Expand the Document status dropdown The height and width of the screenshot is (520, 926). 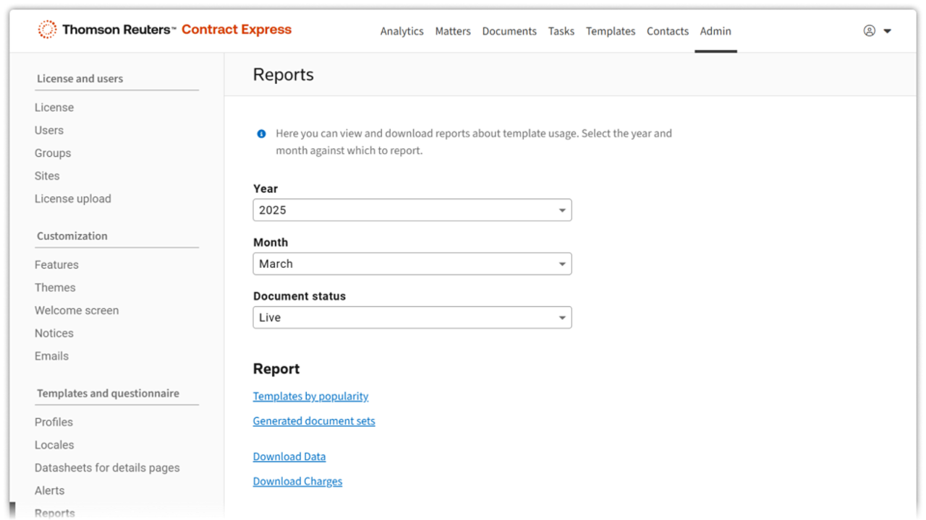tap(412, 318)
